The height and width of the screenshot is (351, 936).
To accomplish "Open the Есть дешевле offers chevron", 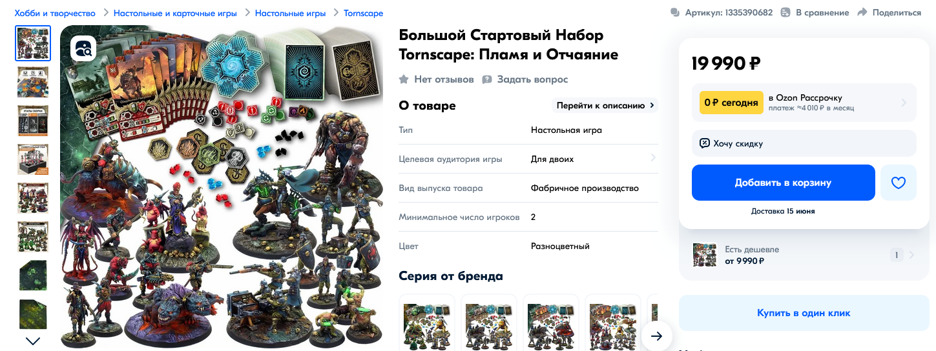I will point(911,255).
